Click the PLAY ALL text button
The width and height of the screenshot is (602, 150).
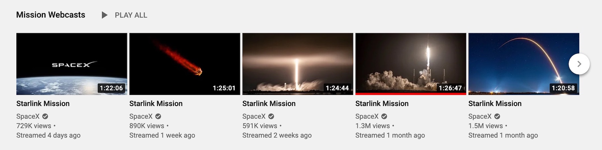point(131,15)
